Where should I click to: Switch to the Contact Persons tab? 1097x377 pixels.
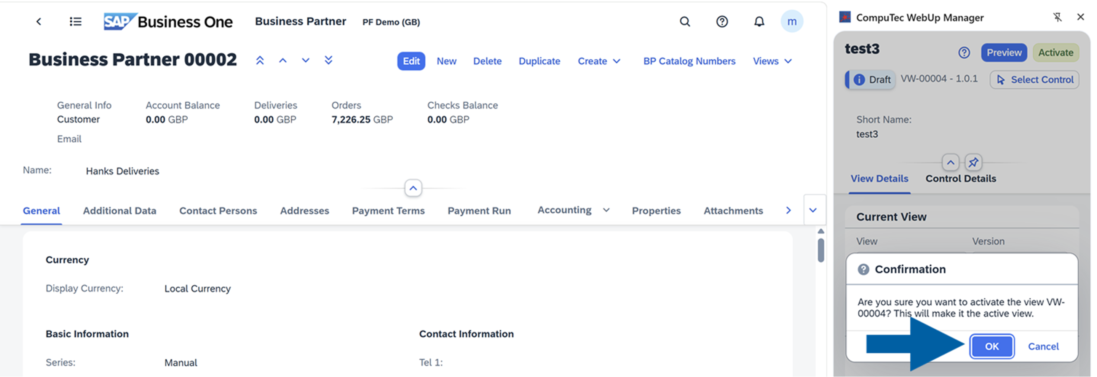coord(218,211)
